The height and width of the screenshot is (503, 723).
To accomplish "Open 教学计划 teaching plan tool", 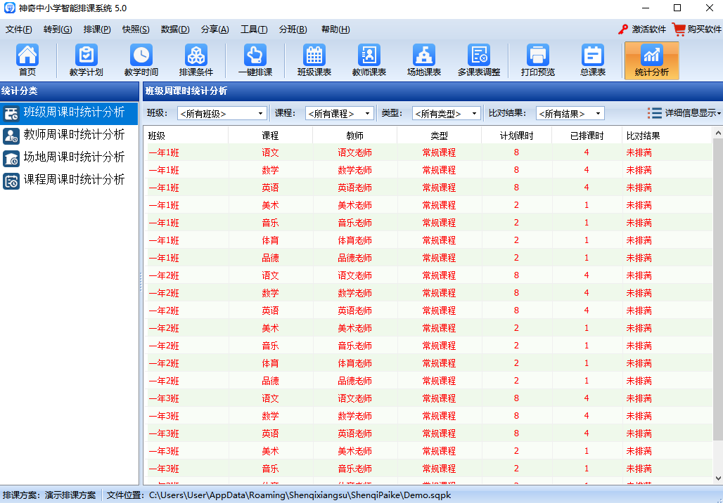I will tap(86, 60).
